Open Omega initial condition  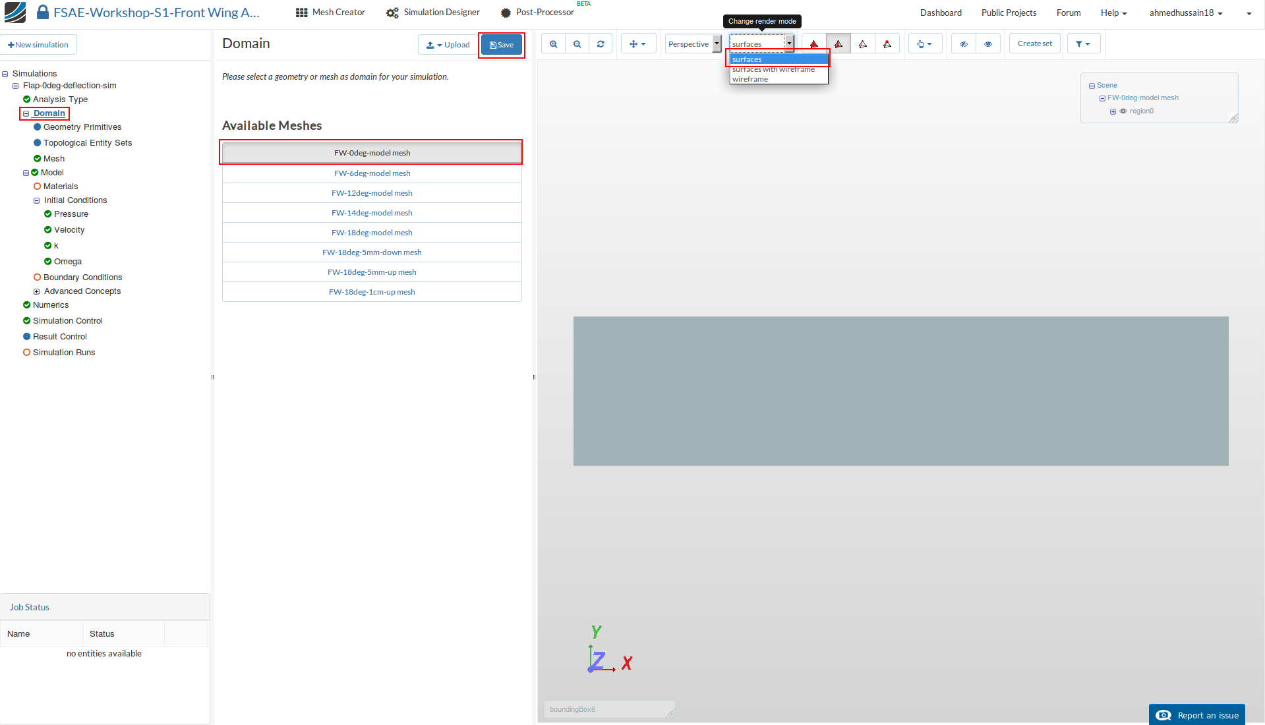pos(68,262)
